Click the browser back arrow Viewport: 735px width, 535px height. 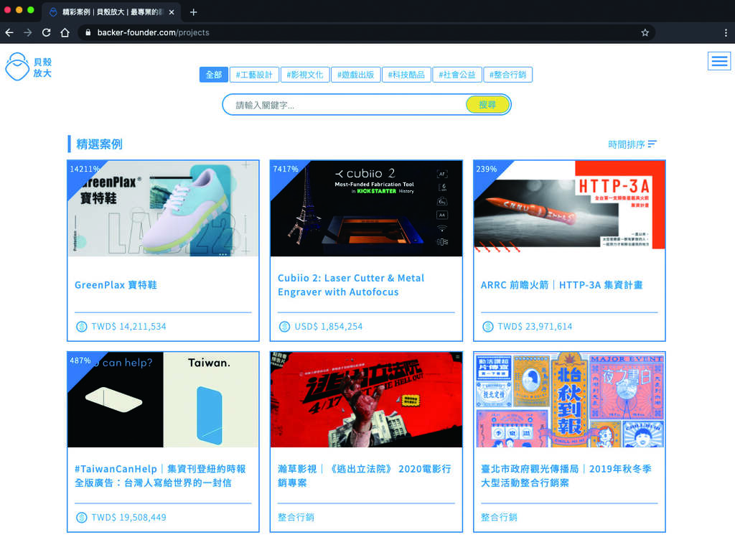click(x=9, y=32)
